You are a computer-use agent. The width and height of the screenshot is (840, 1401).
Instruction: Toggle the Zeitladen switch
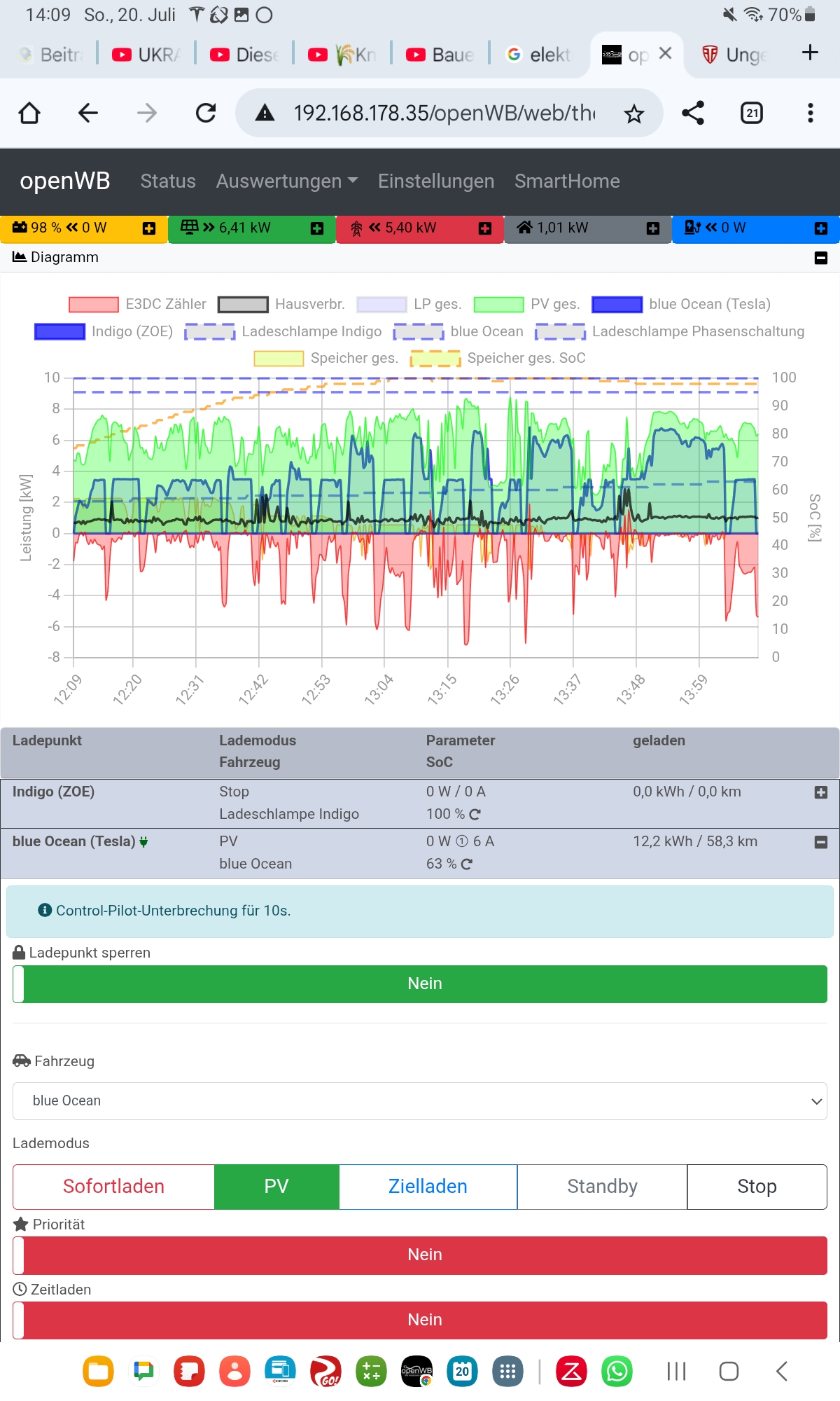click(420, 1320)
